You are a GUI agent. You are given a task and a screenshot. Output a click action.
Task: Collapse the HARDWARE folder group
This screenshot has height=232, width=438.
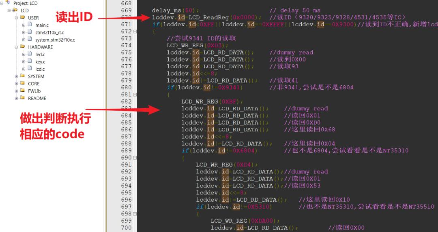tap(17, 47)
